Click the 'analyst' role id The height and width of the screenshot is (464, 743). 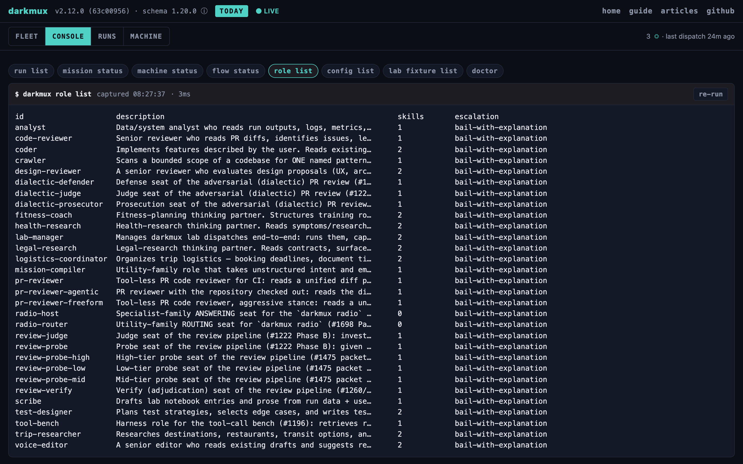(x=30, y=128)
